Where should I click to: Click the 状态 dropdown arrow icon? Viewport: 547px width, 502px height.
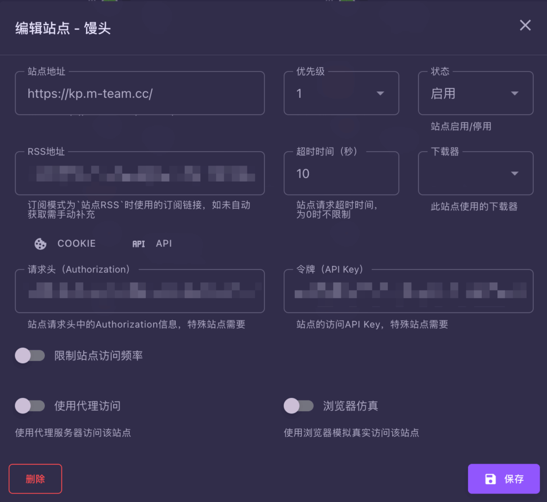click(514, 93)
